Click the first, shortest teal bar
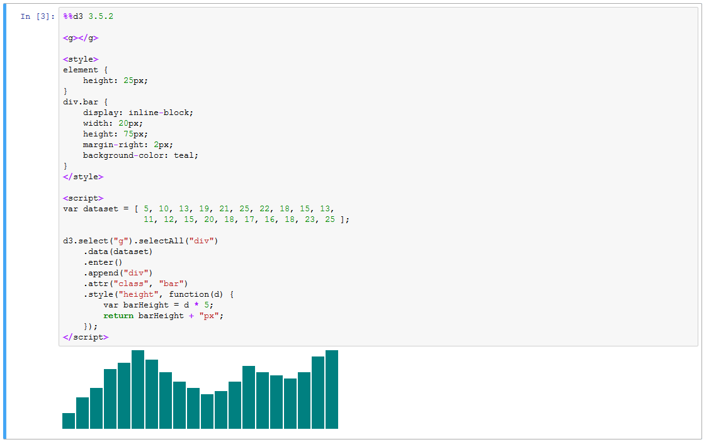 click(x=69, y=421)
